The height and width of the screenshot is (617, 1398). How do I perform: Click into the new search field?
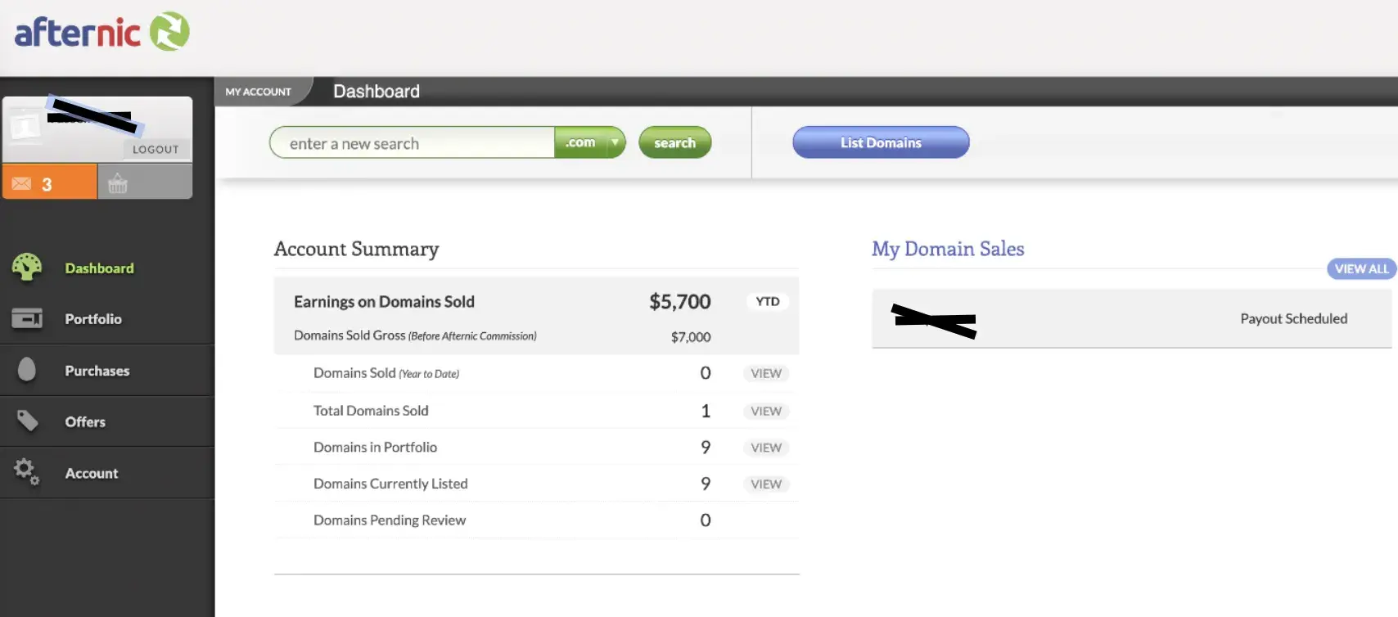coord(413,143)
